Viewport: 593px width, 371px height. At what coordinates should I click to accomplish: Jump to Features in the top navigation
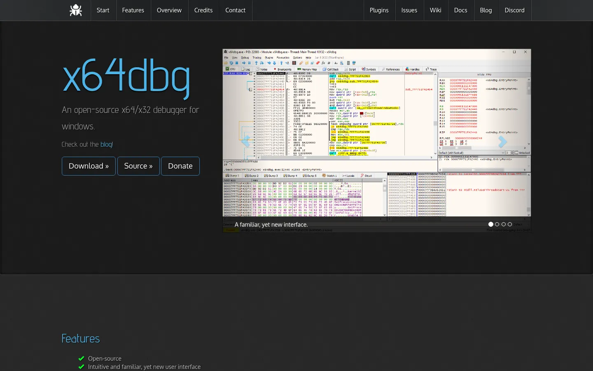pyautogui.click(x=133, y=10)
